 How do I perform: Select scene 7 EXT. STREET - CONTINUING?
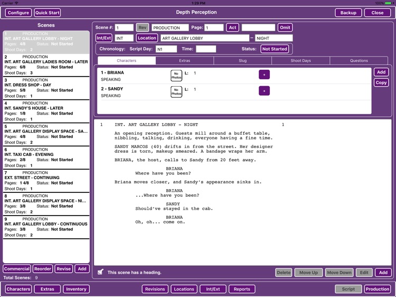46,181
